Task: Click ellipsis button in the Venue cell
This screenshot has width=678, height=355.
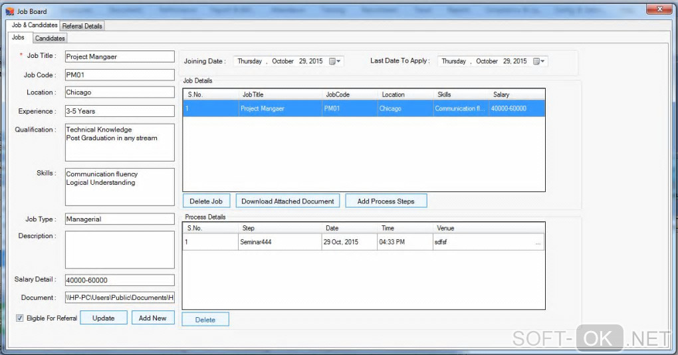Action: (x=538, y=243)
